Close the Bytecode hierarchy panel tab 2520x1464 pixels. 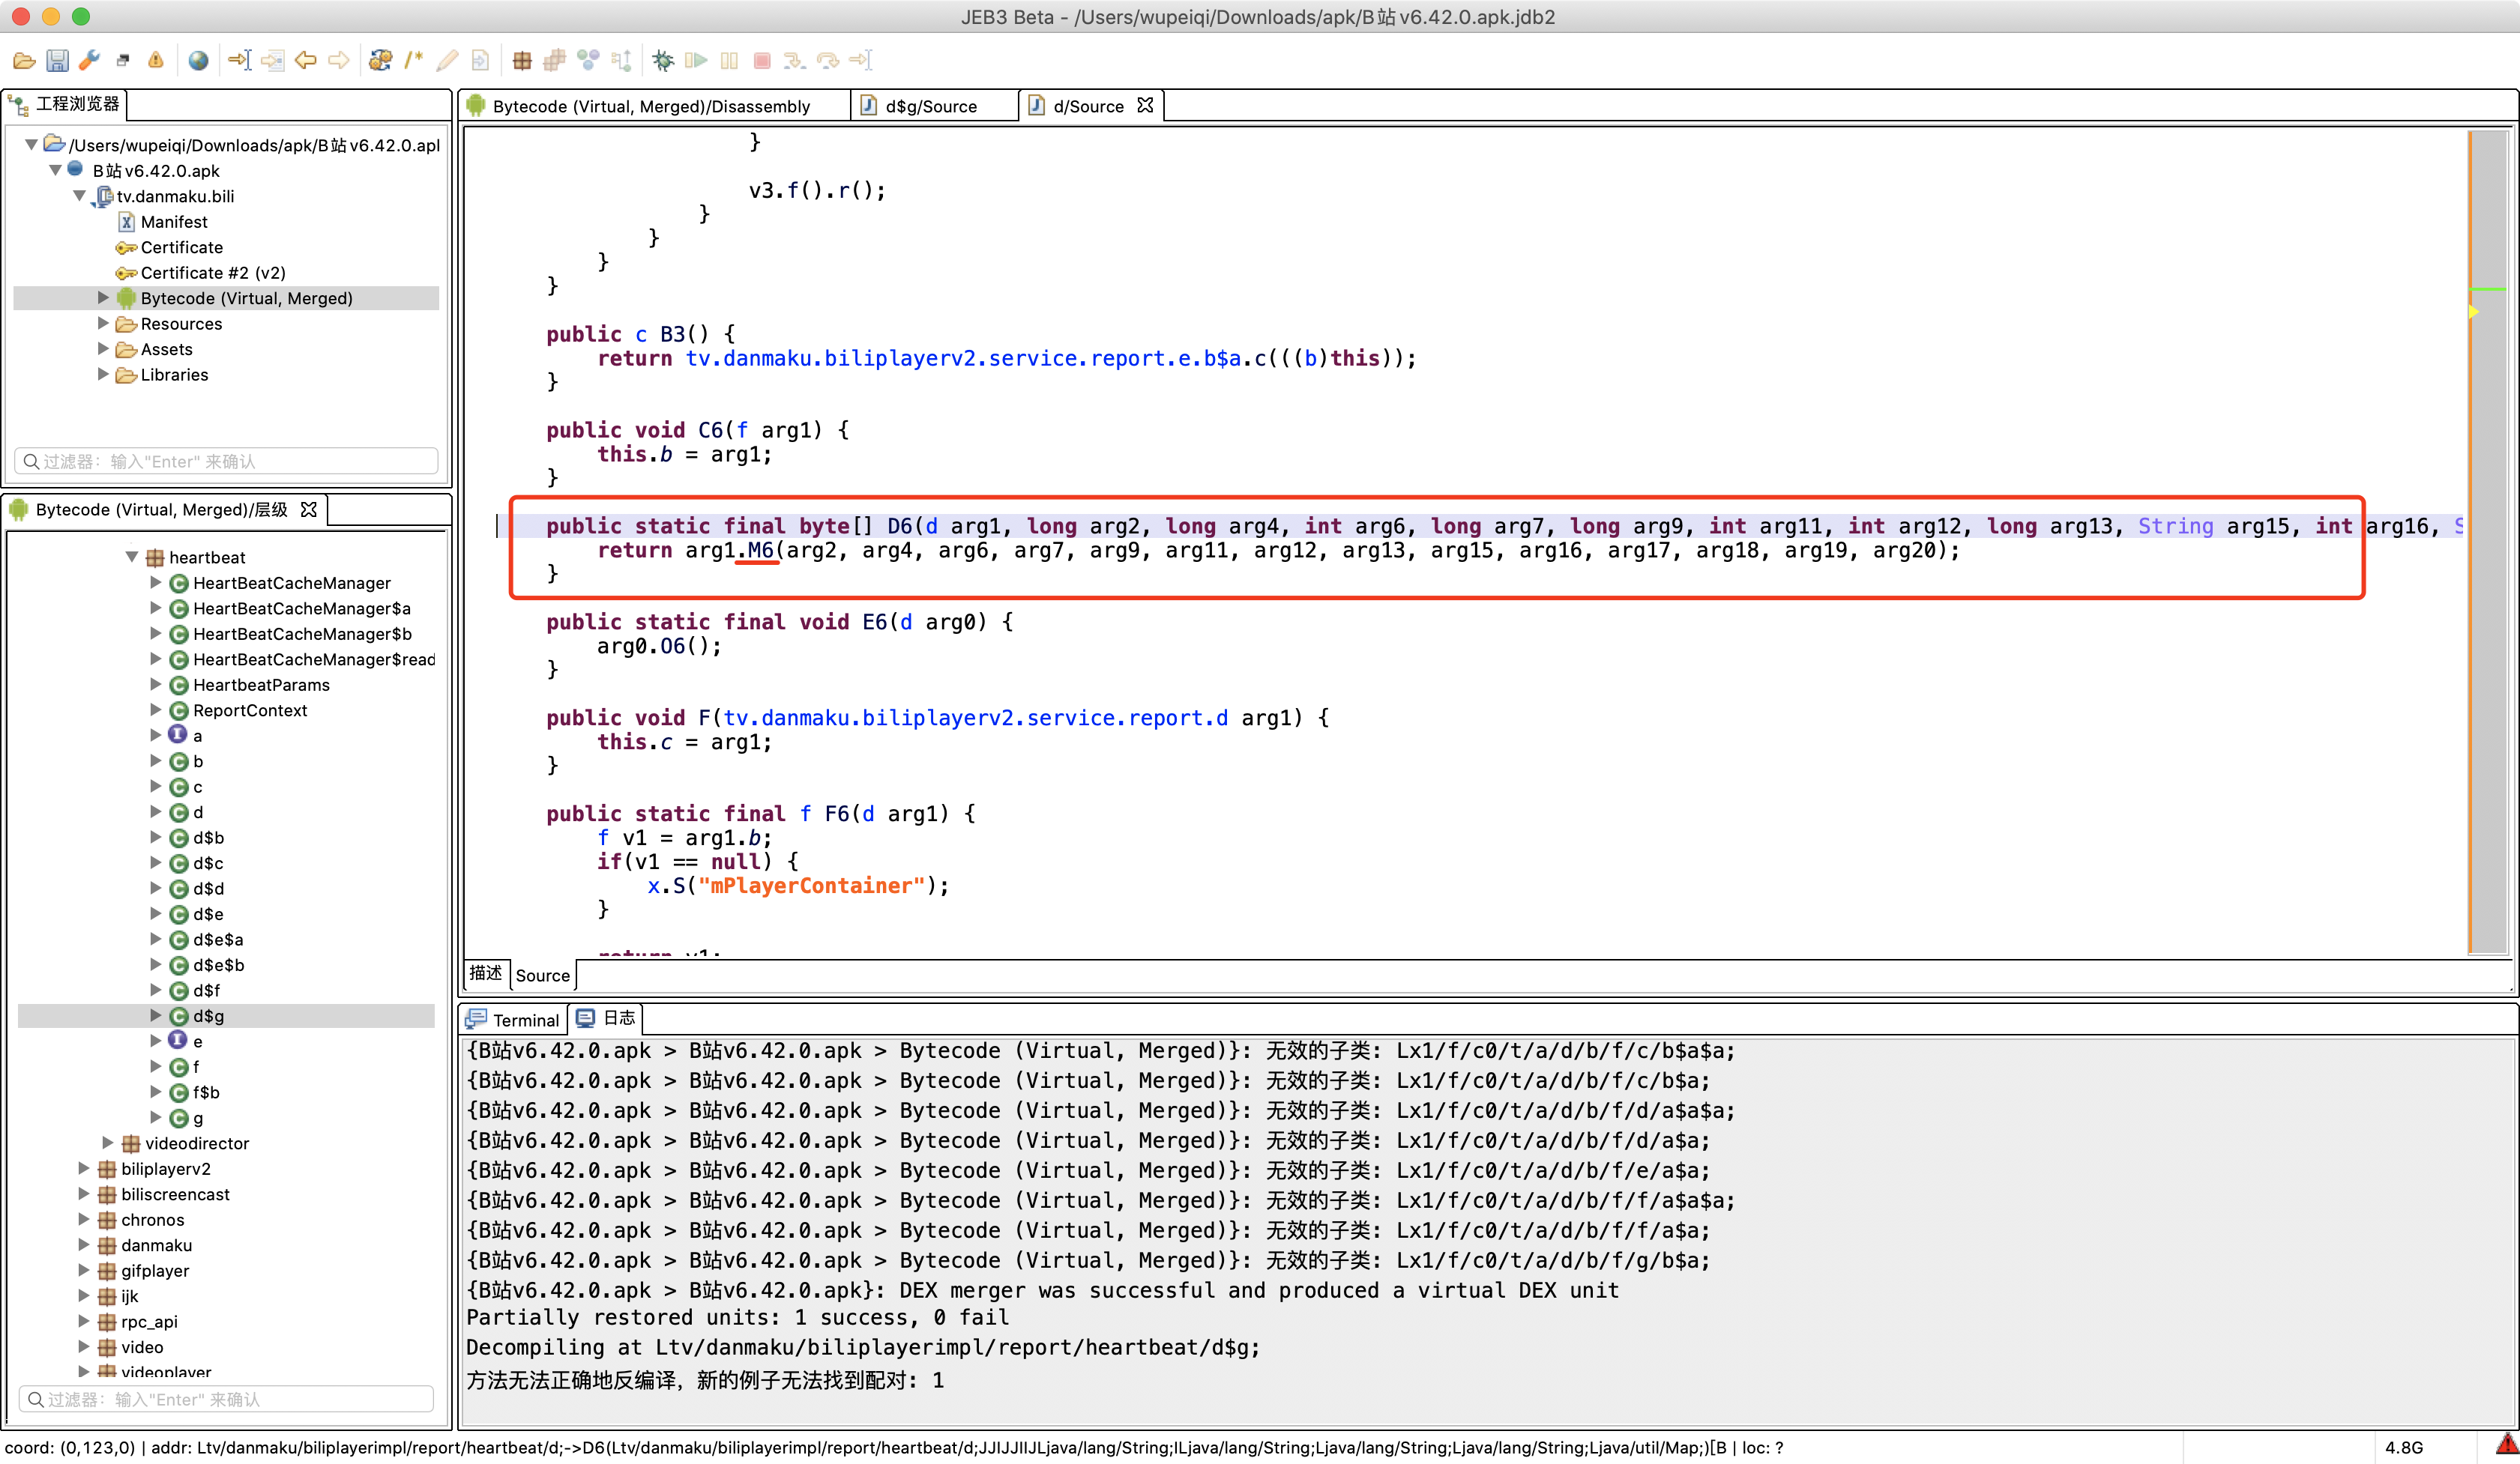309,509
